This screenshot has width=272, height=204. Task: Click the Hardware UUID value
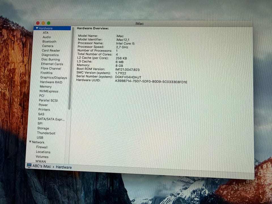[151, 82]
